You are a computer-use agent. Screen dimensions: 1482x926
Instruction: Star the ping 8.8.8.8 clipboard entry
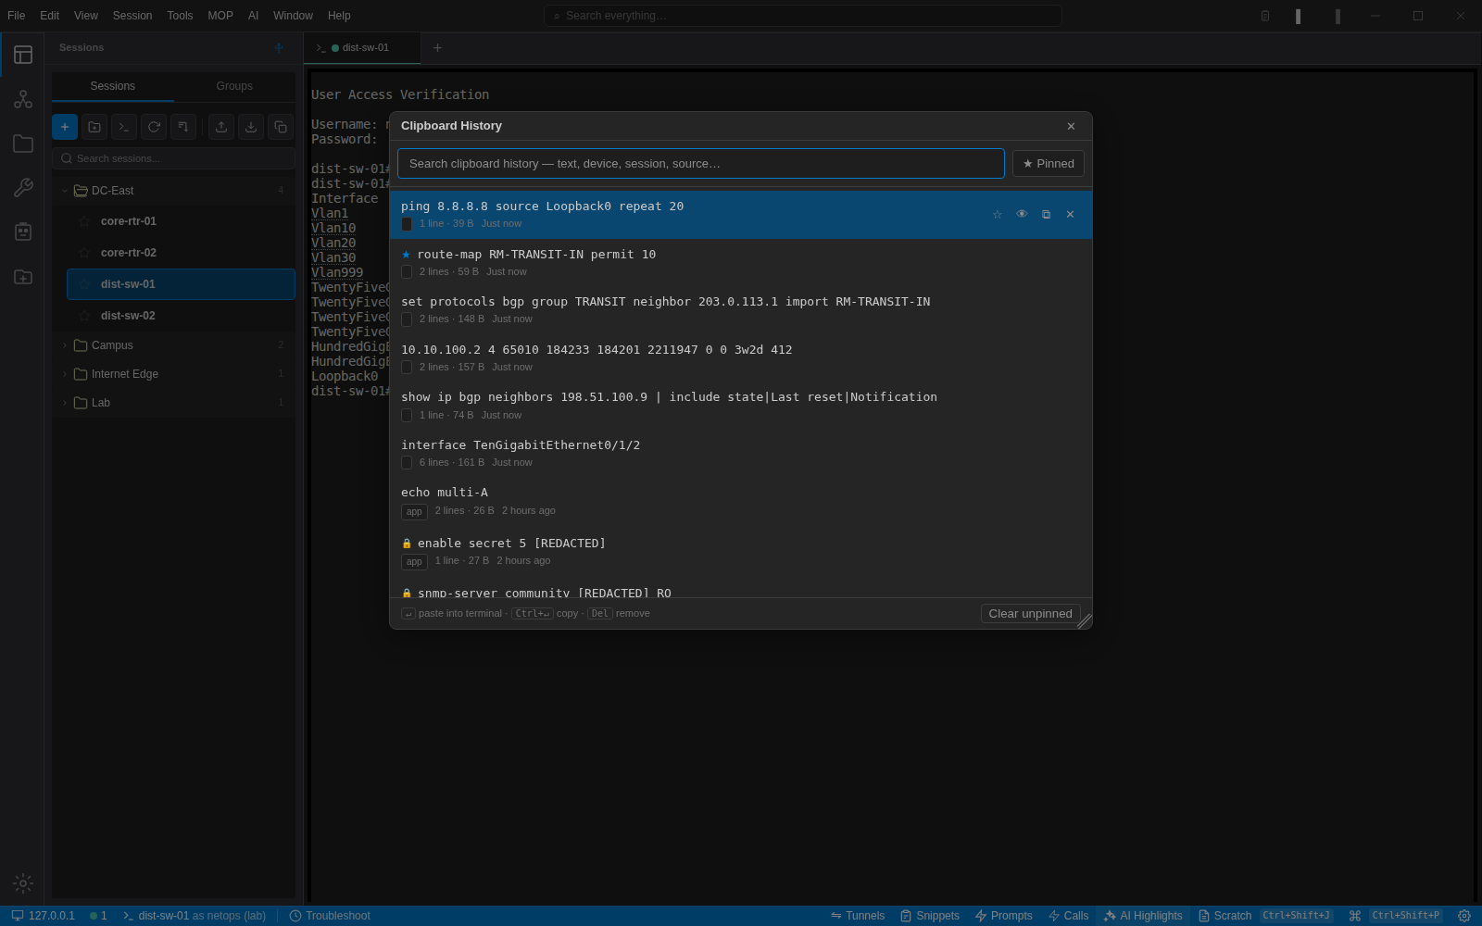click(998, 215)
